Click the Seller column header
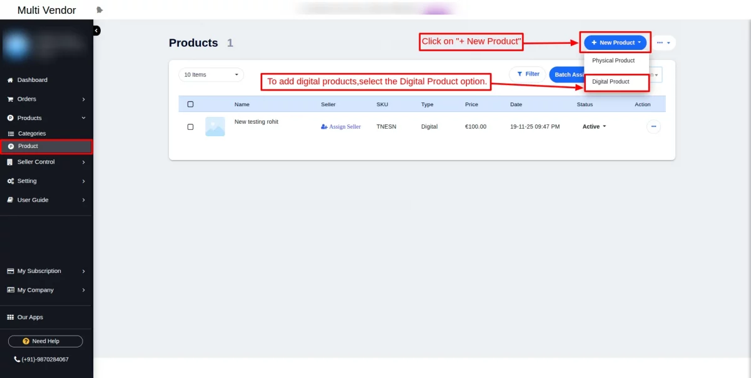The width and height of the screenshot is (751, 378). (x=329, y=104)
